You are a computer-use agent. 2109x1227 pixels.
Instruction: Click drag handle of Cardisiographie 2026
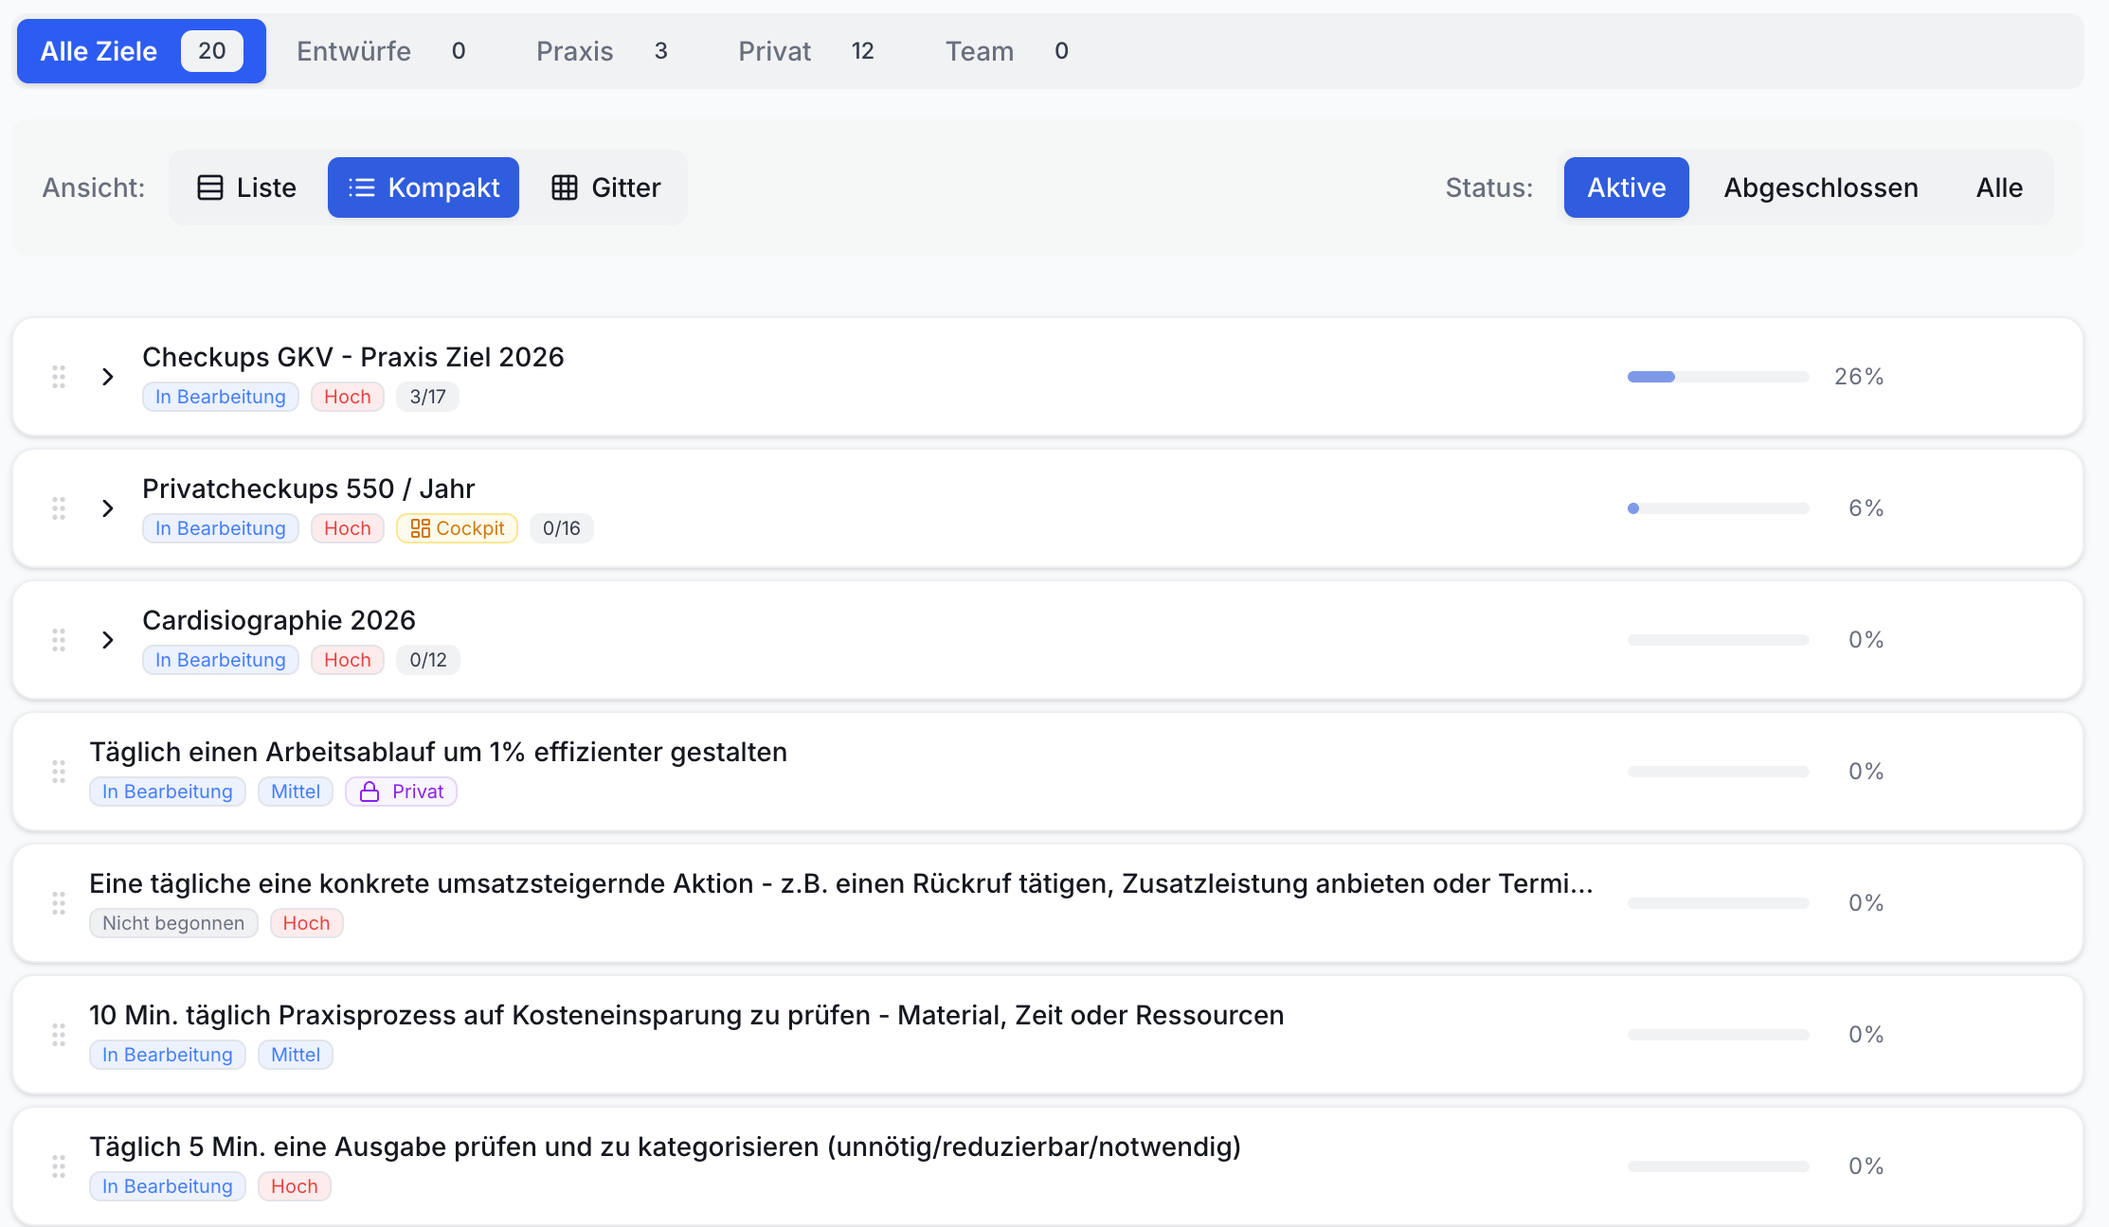[x=59, y=640]
